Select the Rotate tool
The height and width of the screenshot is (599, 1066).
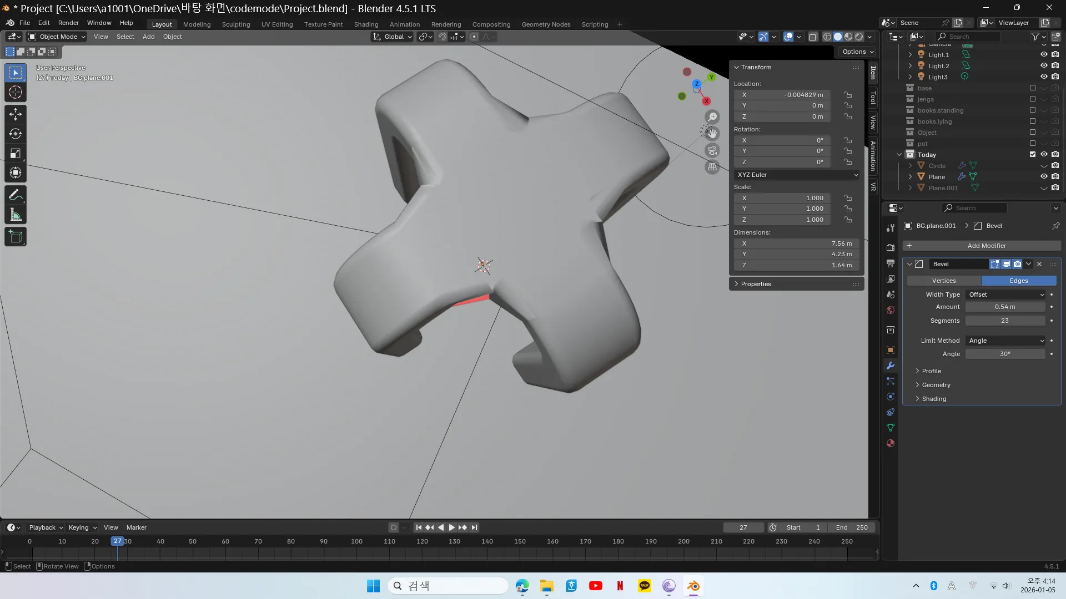pos(16,134)
